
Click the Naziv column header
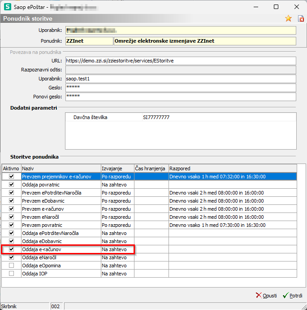[x=61, y=168]
